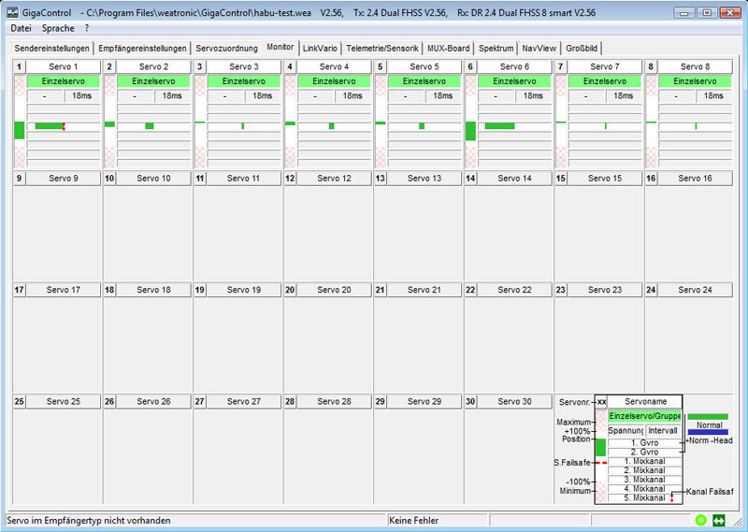Screen dimensions: 748x532
Task: Click Servo 6 horizontal green position bar
Action: [499, 126]
